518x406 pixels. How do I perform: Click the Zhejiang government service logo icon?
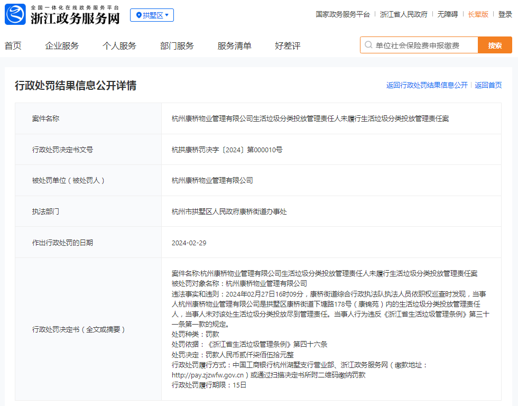tap(15, 14)
